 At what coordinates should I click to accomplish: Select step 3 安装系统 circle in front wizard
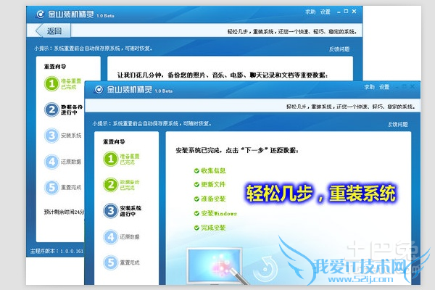111,211
